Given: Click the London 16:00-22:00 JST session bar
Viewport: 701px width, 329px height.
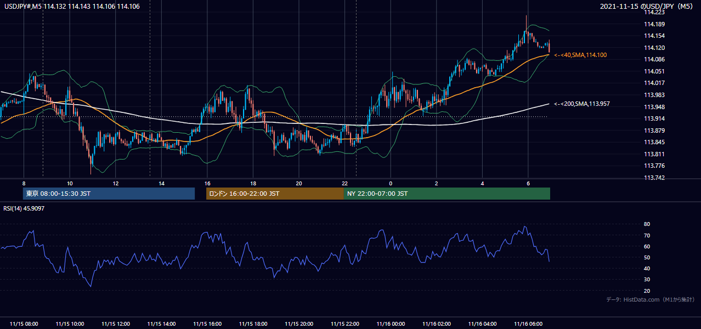Looking at the screenshot, I should 275,194.
